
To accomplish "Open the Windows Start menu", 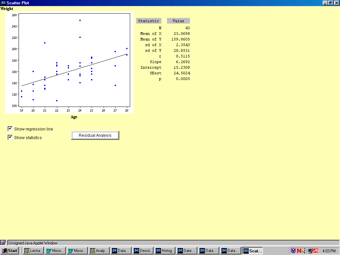I will click(x=10, y=251).
